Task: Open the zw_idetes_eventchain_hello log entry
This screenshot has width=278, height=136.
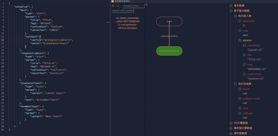Action: point(127,23)
